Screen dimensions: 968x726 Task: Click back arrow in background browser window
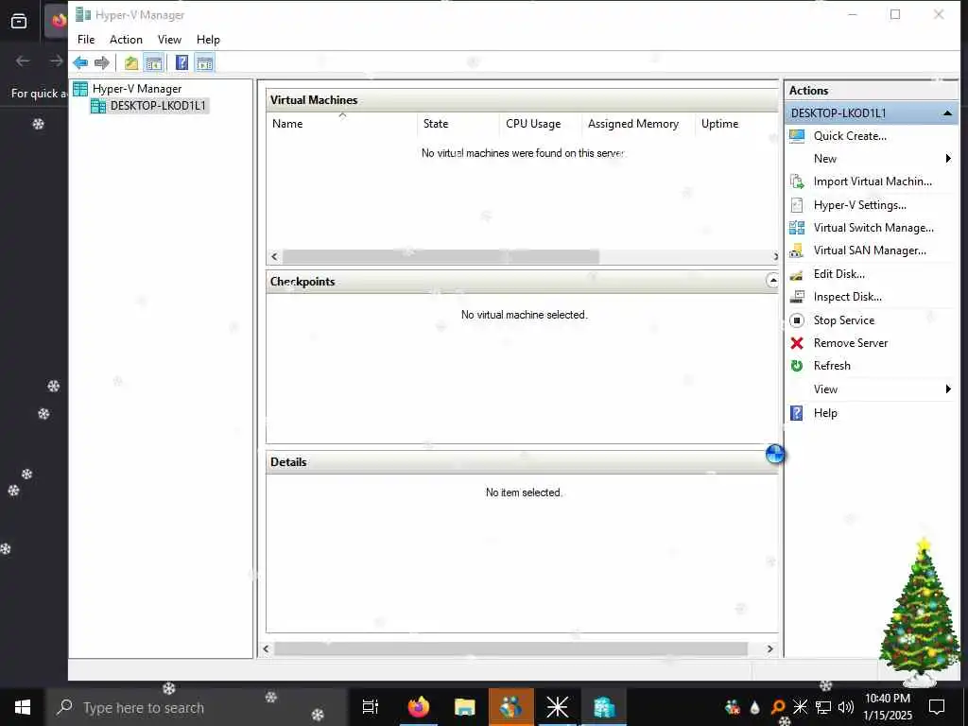click(23, 60)
